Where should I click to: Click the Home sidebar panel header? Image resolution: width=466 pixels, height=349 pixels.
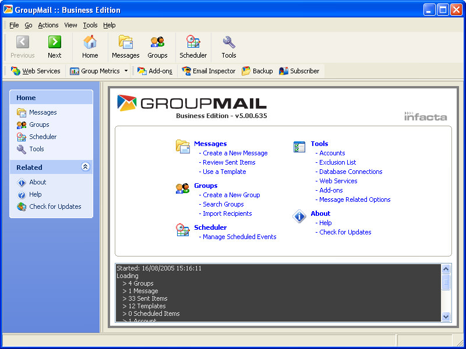click(x=51, y=98)
